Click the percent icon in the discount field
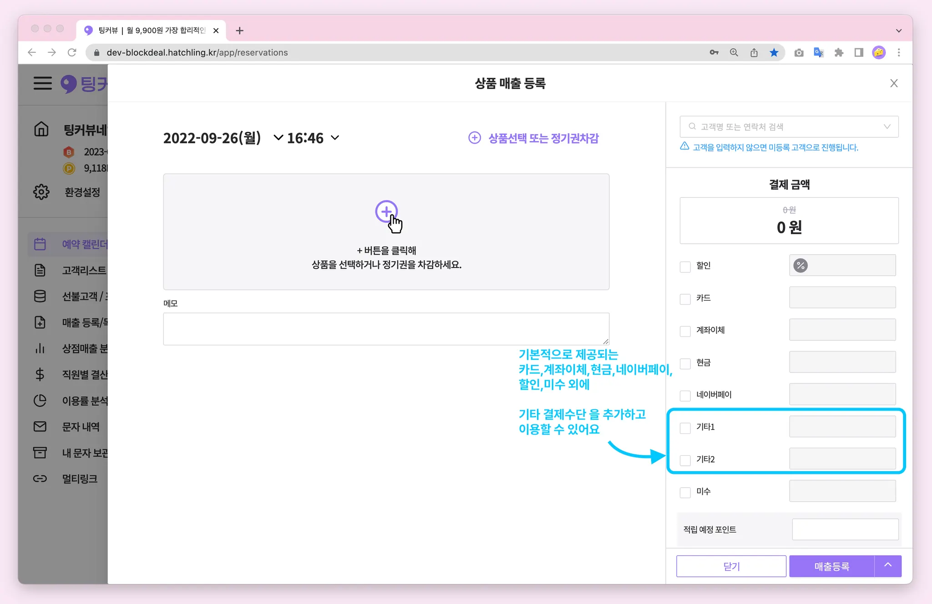Image resolution: width=932 pixels, height=604 pixels. [x=800, y=266]
